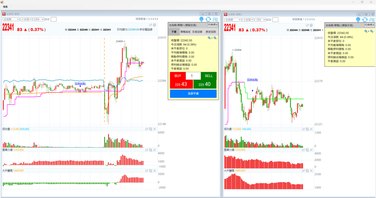Click the red BUY button
376x198 pixels.
[x=178, y=76]
